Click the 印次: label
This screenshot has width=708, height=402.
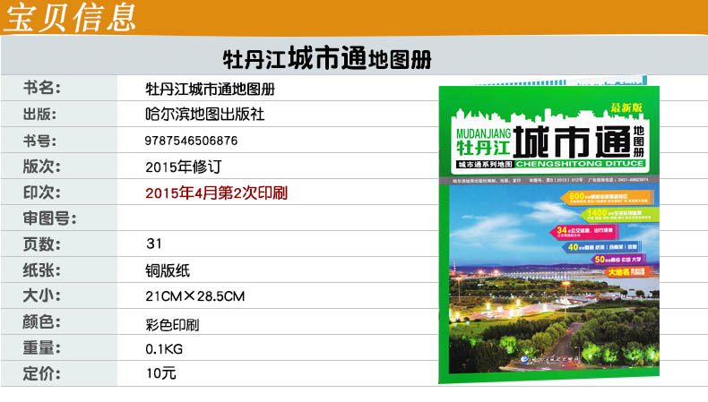(41, 192)
